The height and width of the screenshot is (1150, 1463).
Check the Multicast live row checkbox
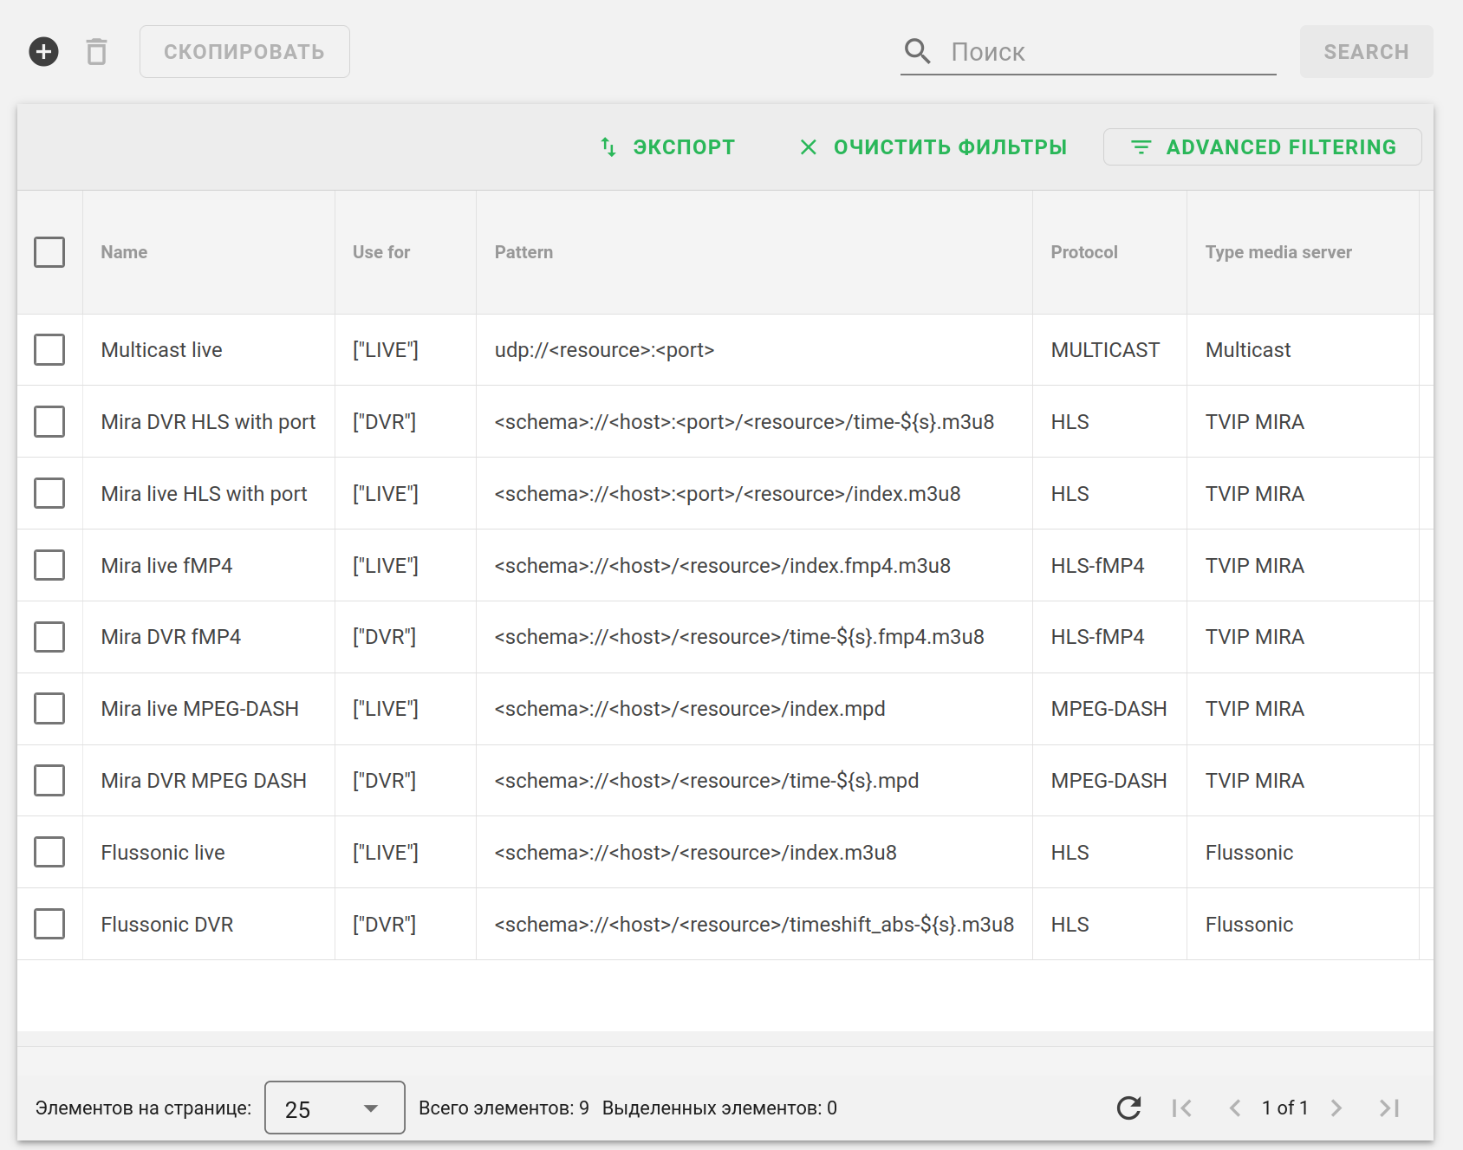point(49,350)
